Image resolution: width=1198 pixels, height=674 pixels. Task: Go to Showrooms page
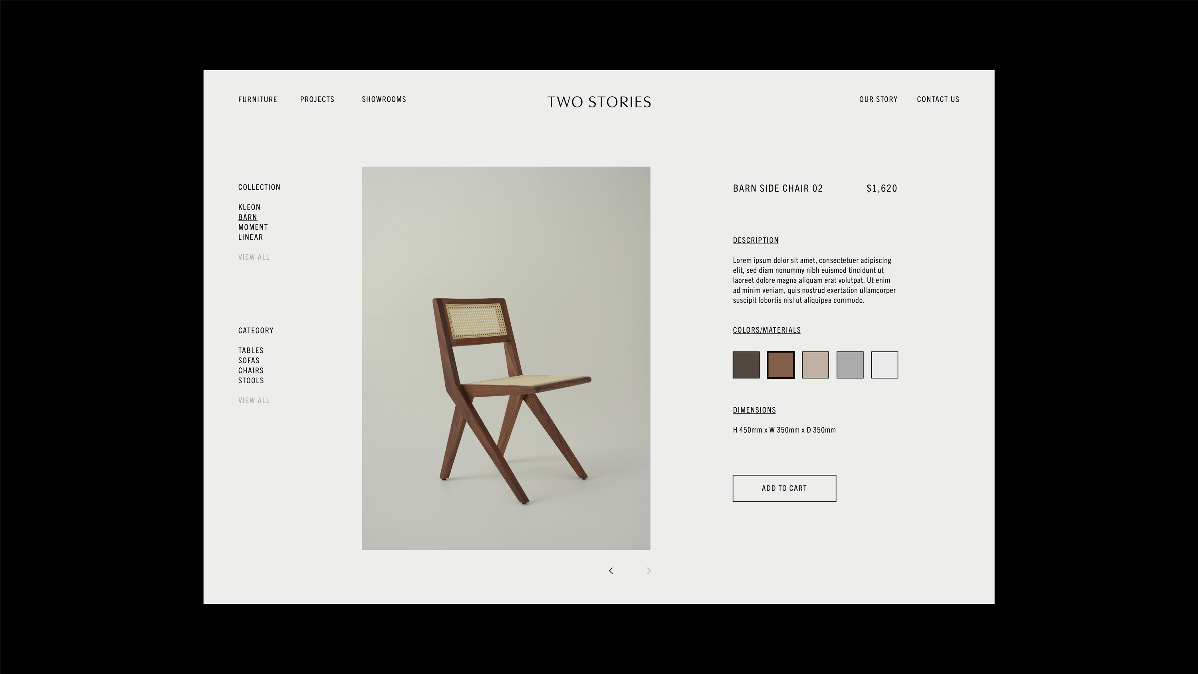tap(384, 99)
